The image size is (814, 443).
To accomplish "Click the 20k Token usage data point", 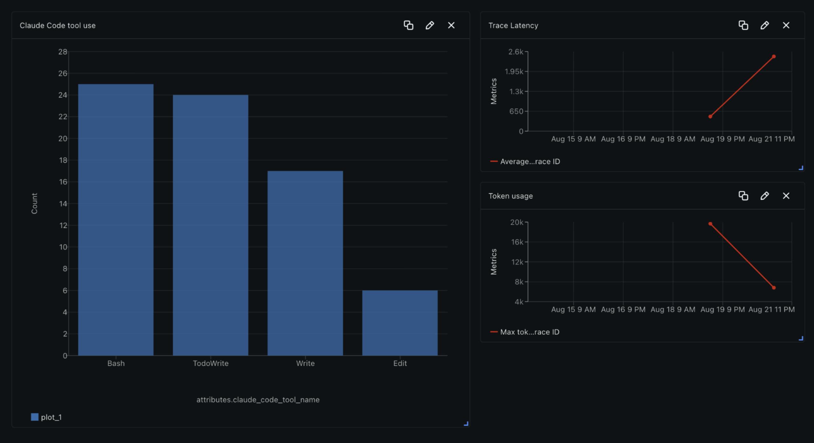I will coord(710,224).
